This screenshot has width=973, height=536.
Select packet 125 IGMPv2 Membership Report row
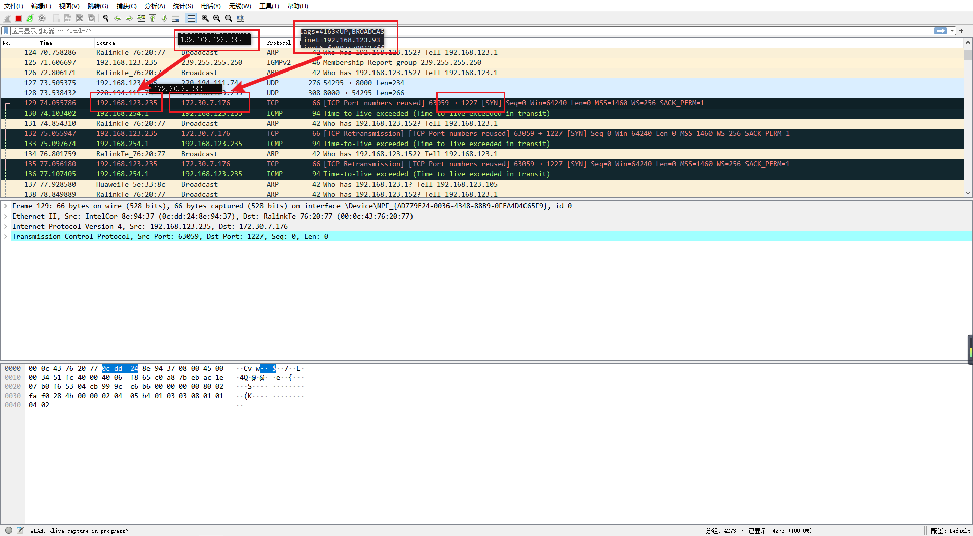[481, 62]
